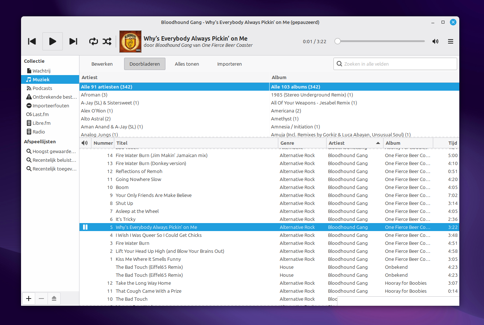Open the hamburger menu
Viewport: 484px width, 325px height.
(x=451, y=41)
